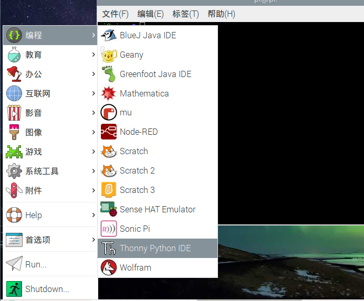The width and height of the screenshot is (364, 301).
Task: Expand the 附件 submenu arrow
Action: click(x=93, y=190)
